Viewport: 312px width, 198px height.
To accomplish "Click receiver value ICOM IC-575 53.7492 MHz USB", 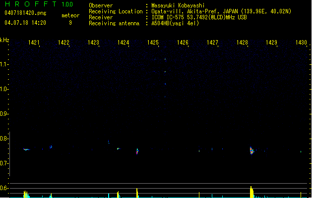I will tap(199, 17).
